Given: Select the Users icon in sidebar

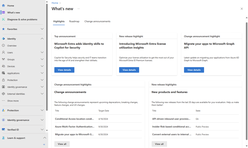Looking at the screenshot, I should (x=3, y=52).
